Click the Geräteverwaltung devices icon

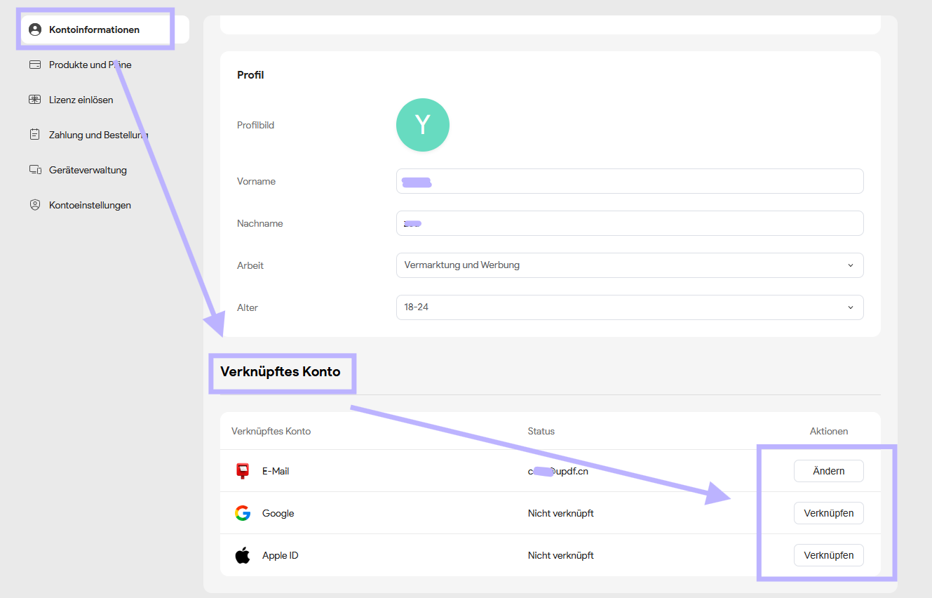pos(35,170)
